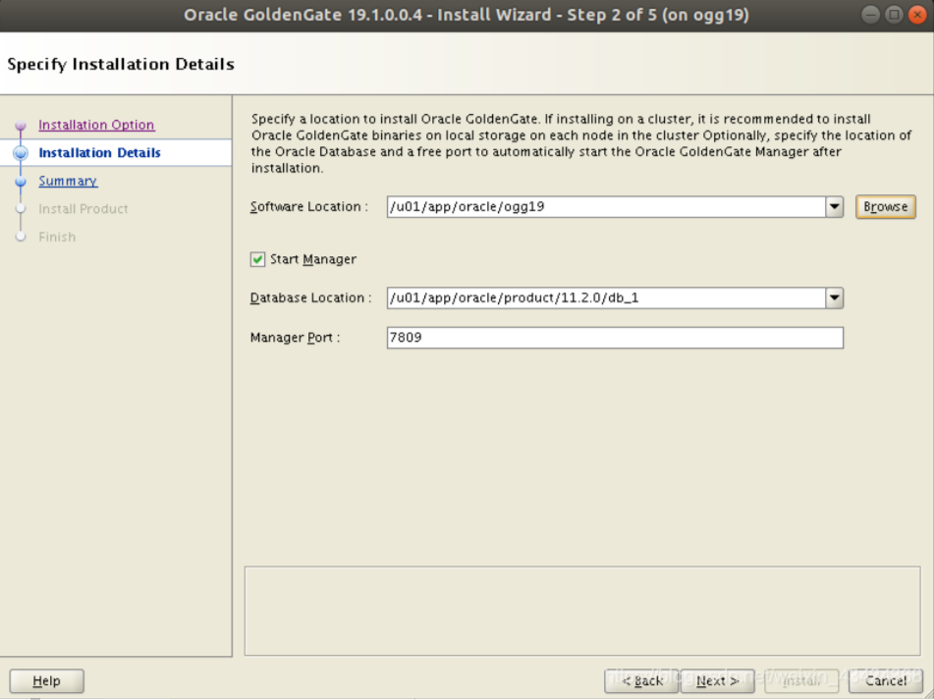Image resolution: width=934 pixels, height=700 pixels.
Task: Click the Specify Installation Details heading
Action: [121, 64]
